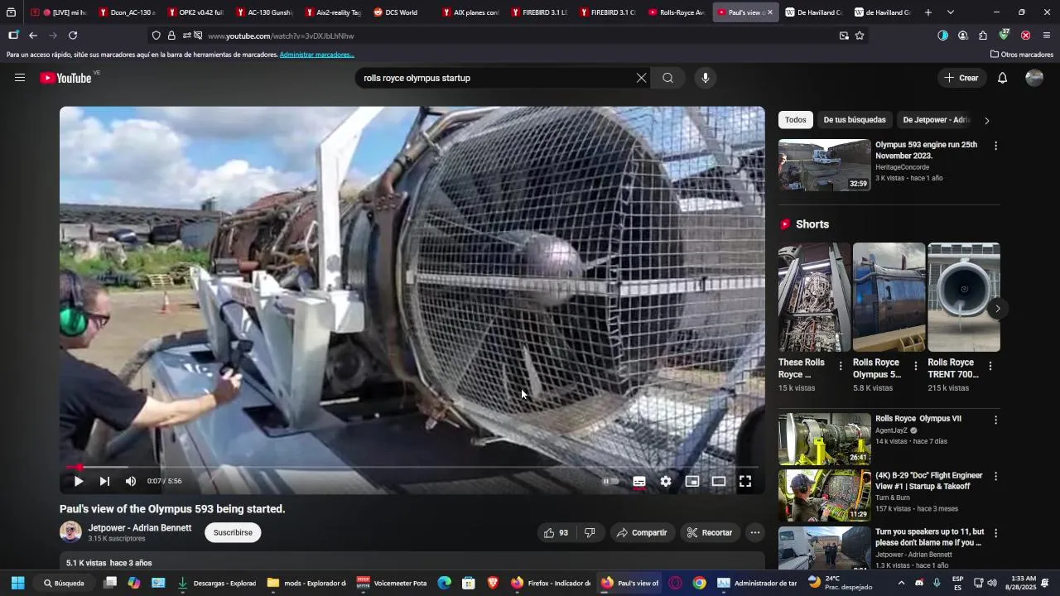This screenshot has width=1060, height=596.
Task: Show next Shorts with arrow
Action: (x=998, y=308)
